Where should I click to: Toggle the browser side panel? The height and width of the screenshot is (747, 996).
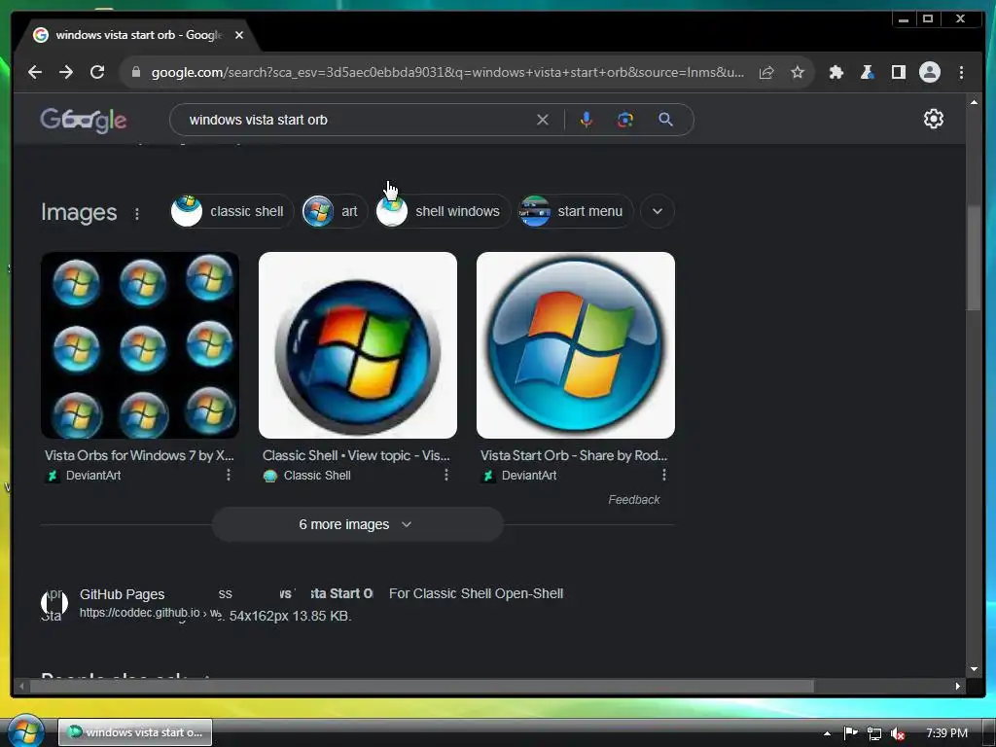pyautogui.click(x=898, y=72)
